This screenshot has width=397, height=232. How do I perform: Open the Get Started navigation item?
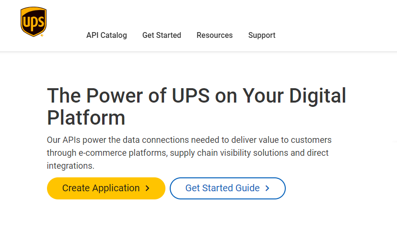[x=162, y=35]
